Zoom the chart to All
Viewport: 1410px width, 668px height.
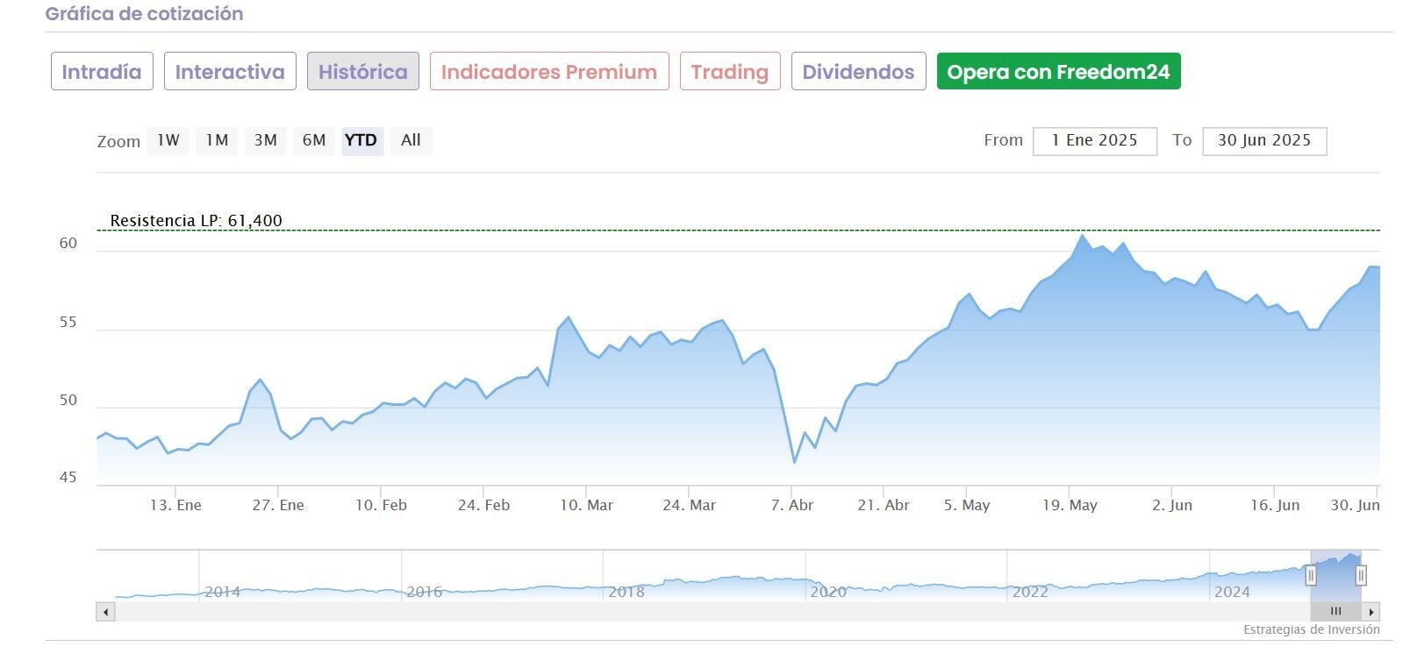pos(411,140)
